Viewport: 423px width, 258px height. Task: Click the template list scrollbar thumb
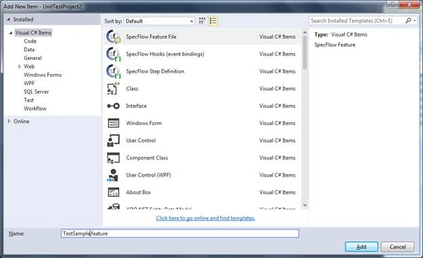pos(305,52)
